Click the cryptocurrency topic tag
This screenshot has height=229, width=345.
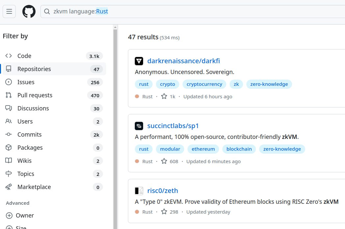click(x=204, y=84)
